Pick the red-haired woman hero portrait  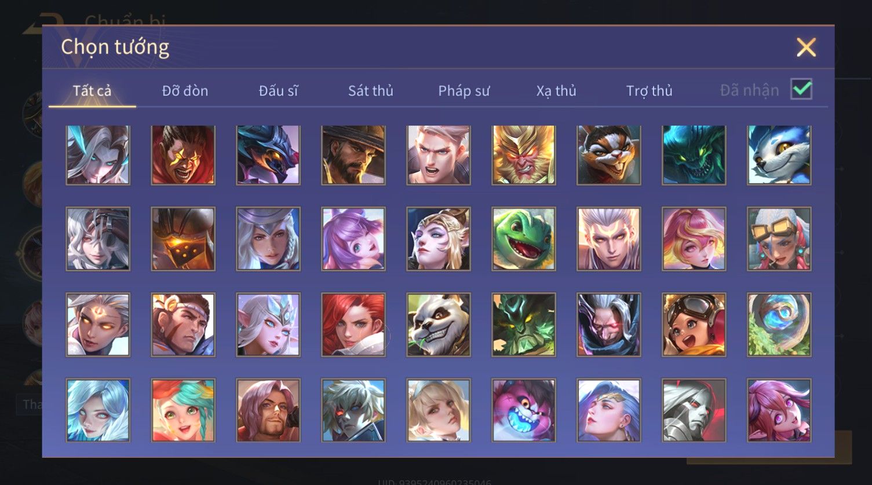pyautogui.click(x=353, y=324)
